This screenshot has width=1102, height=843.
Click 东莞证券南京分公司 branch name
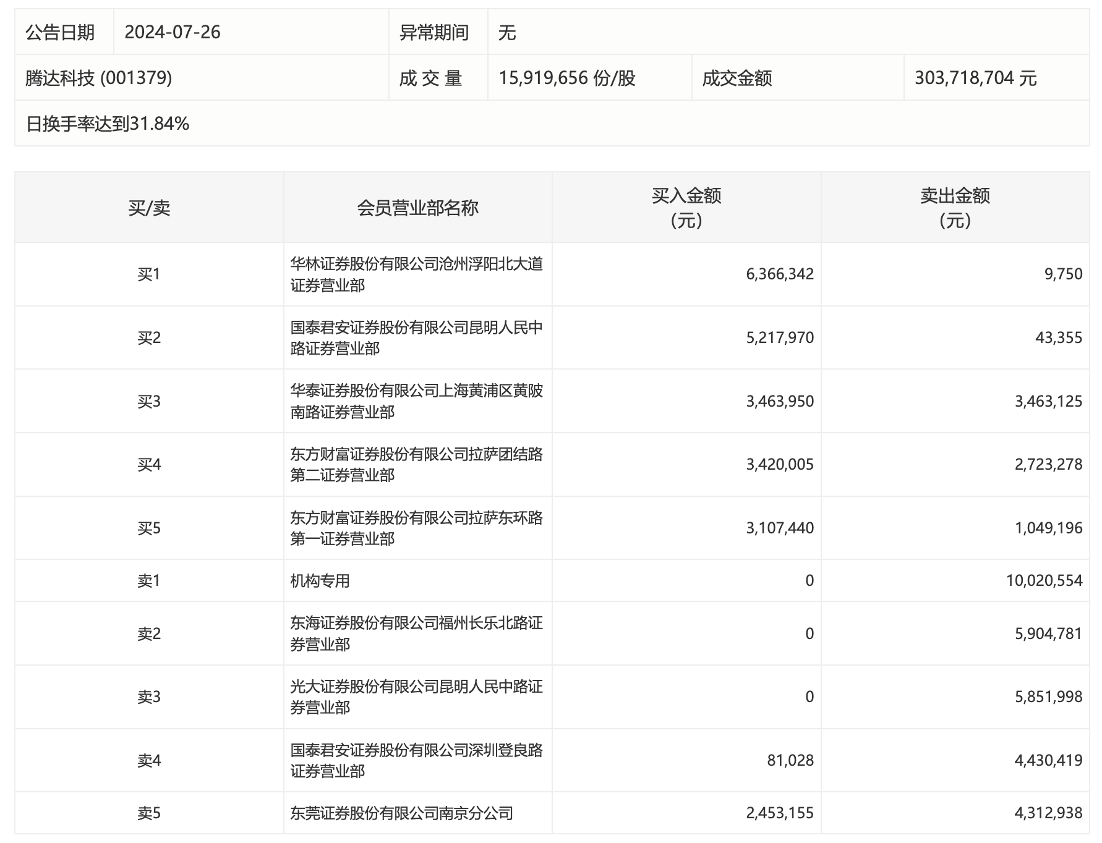(402, 813)
